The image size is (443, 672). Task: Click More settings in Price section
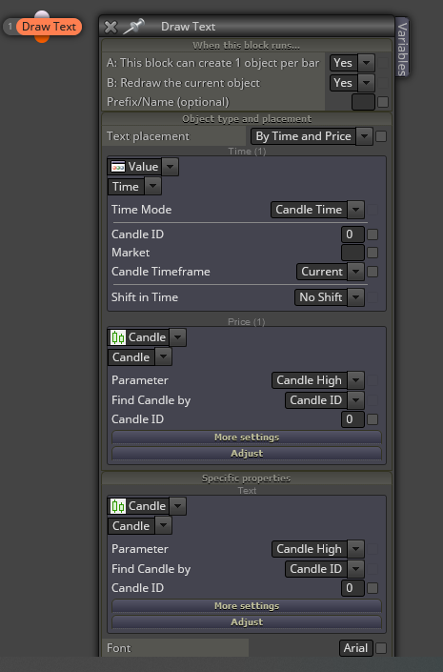247,438
